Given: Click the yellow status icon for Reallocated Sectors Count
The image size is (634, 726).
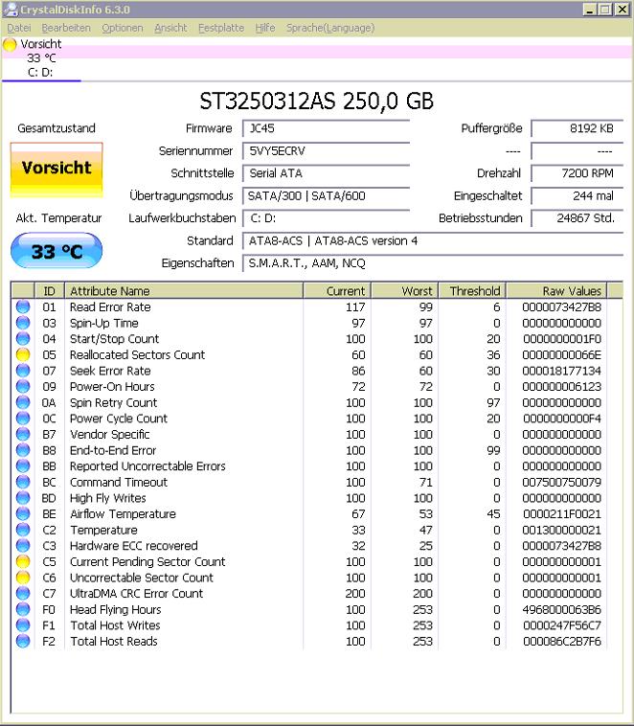Looking at the screenshot, I should pos(23,354).
